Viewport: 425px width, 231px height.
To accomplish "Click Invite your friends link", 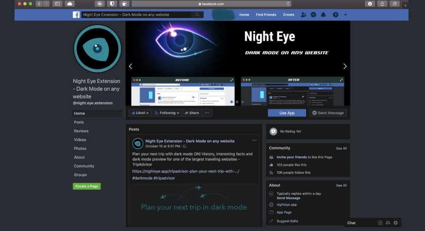I will point(292,157).
